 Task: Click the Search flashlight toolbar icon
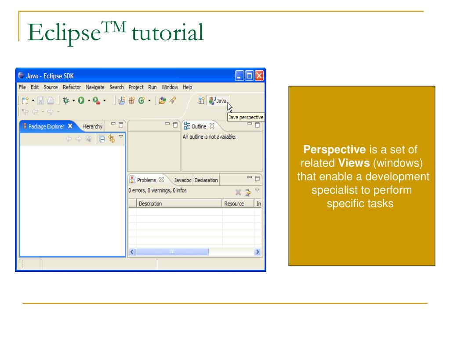click(172, 100)
